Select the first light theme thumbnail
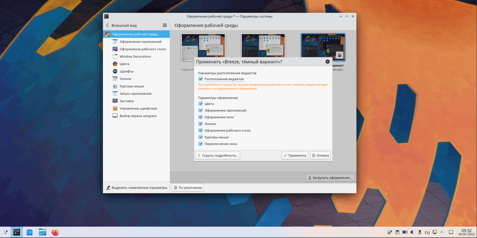Screen dimensions: 477x238 tap(203, 47)
